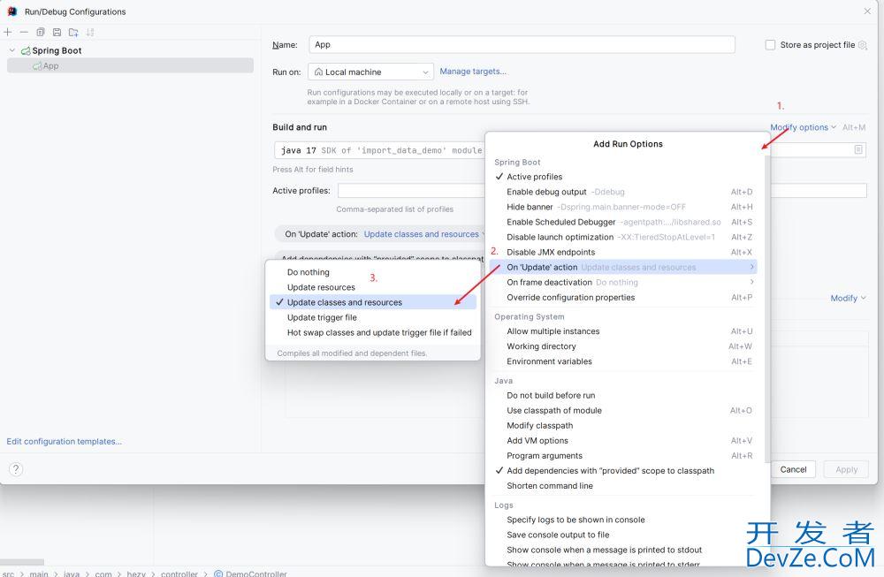Select the Spring Boot tree node
This screenshot has width=884, height=577.
(x=57, y=50)
